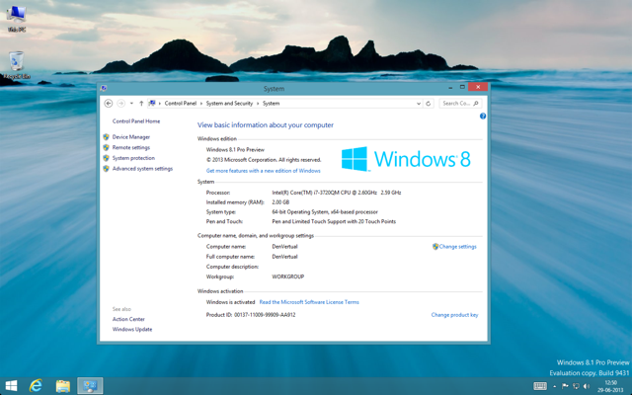Open Windows Update under See also
Viewport: 632px width, 395px height.
(132, 329)
